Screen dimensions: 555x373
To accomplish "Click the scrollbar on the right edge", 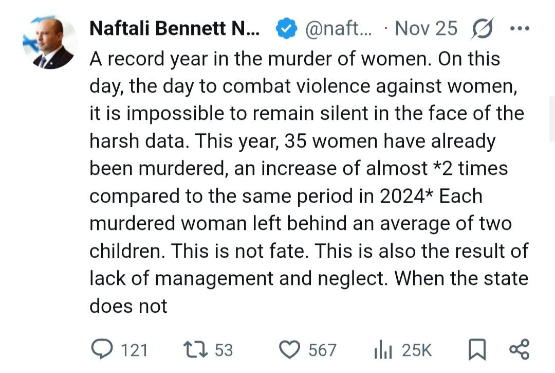I will click(552, 118).
